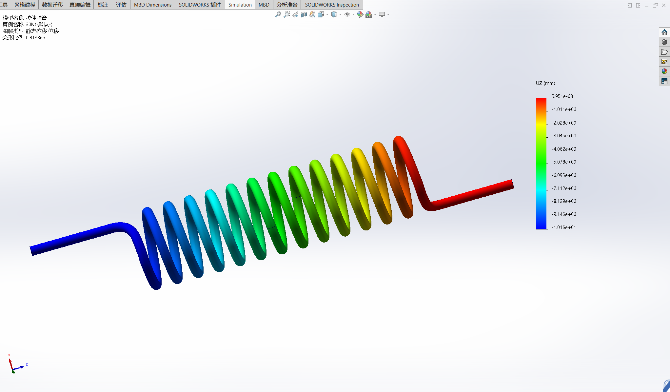Image resolution: width=670 pixels, height=392 pixels.
Task: Click the Edit Appearance icon
Action: 360,14
